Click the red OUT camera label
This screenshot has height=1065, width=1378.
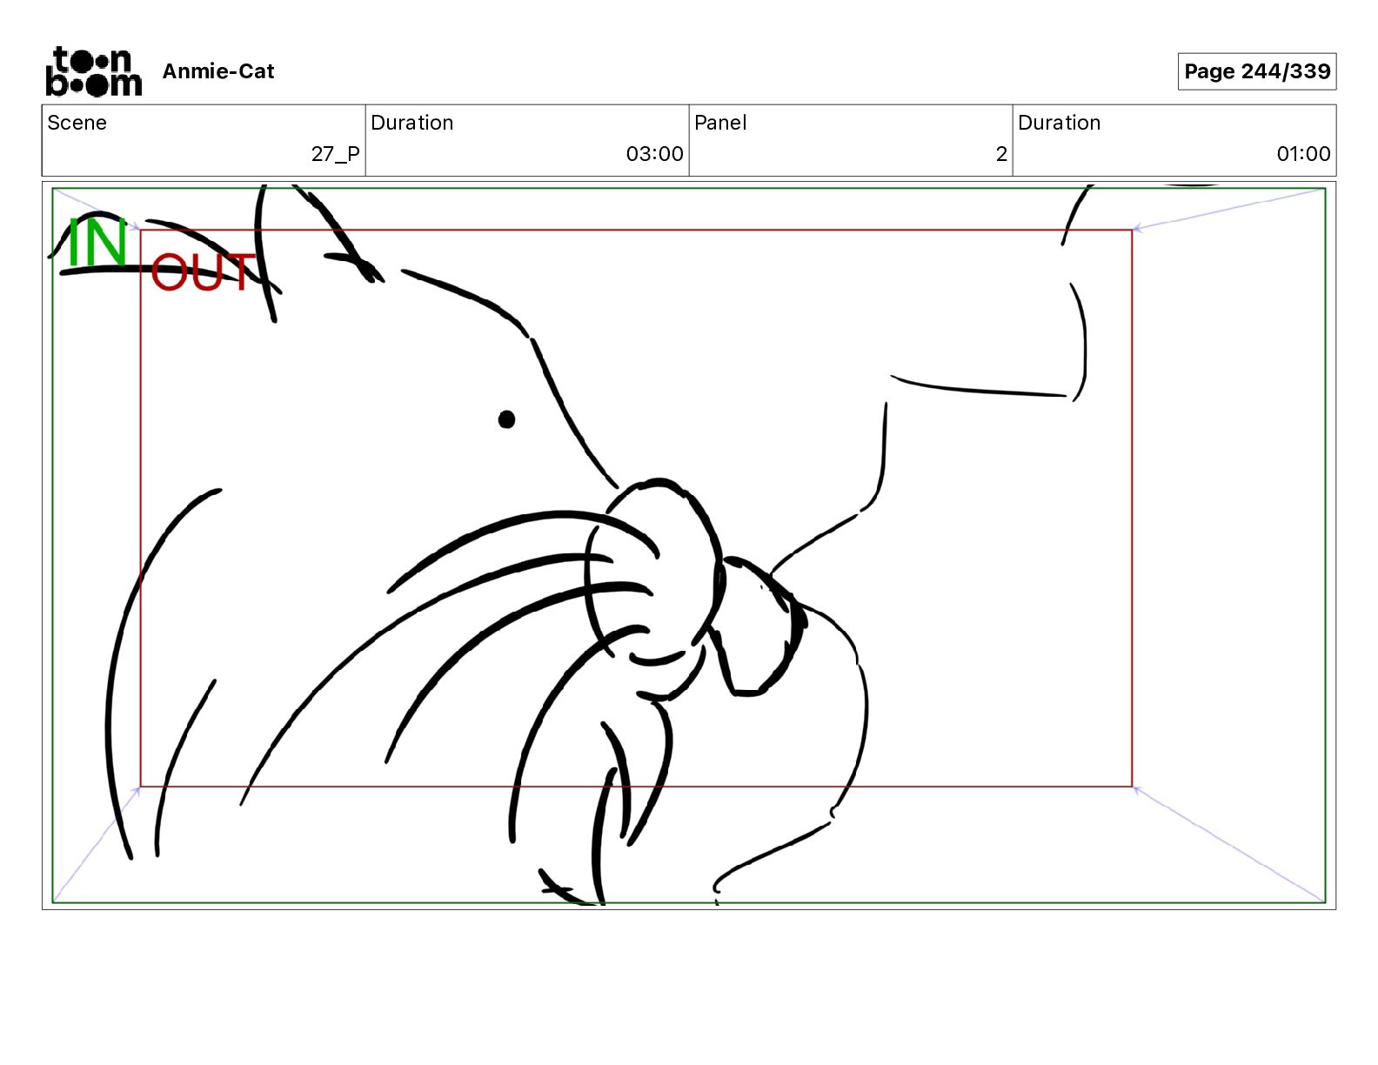click(204, 272)
